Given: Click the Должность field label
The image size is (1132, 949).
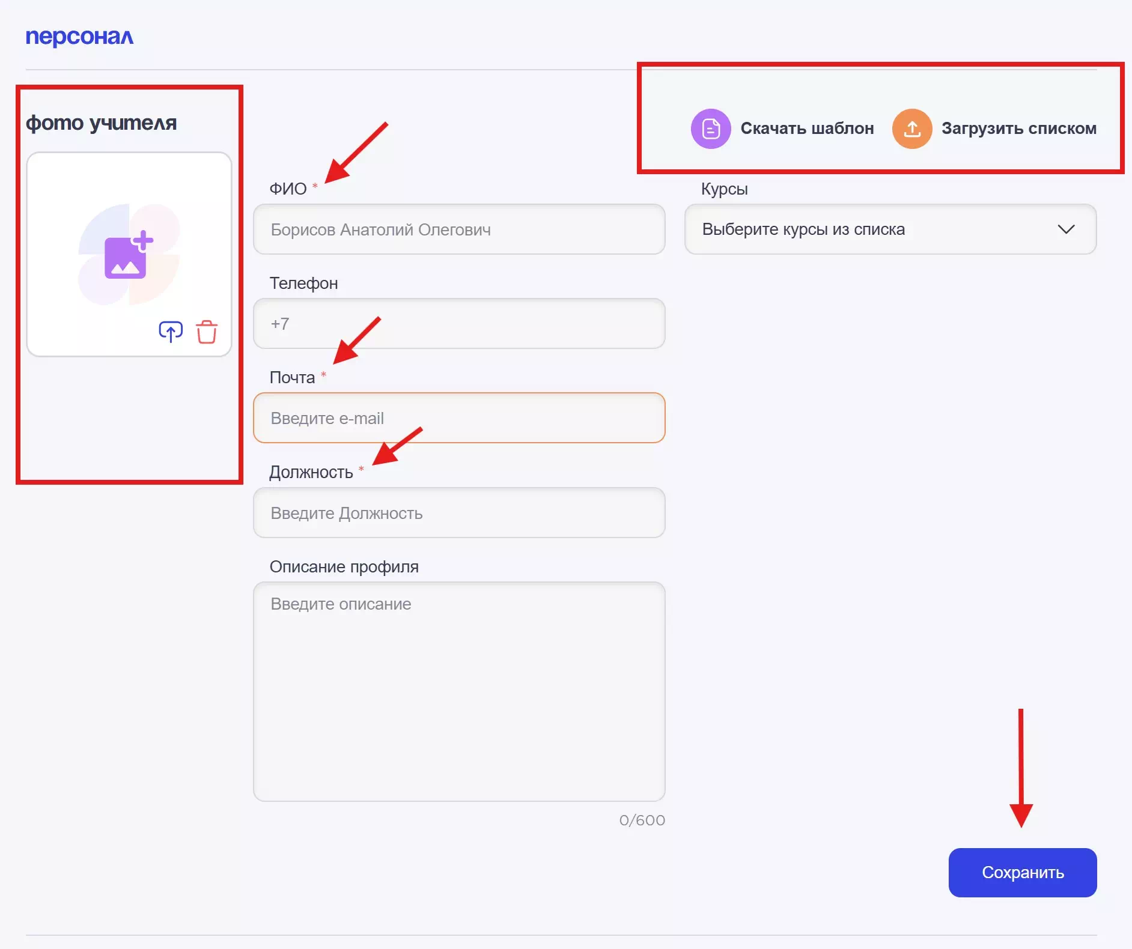Looking at the screenshot, I should click(x=311, y=473).
